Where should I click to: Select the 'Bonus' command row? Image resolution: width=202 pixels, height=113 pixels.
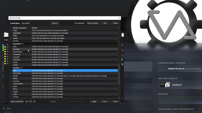pyautogui.click(x=65, y=89)
